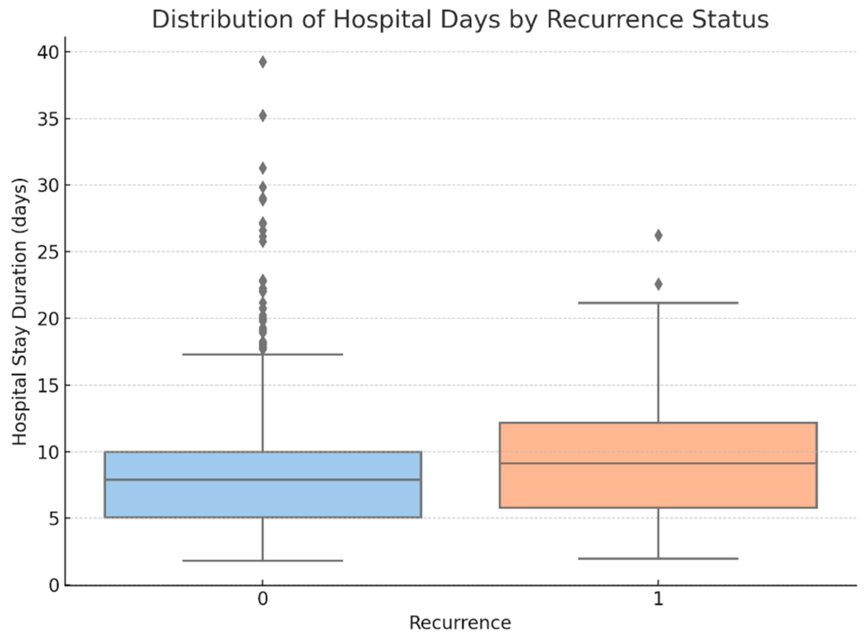Select the "Recurrence" x-axis title
The width and height of the screenshot is (867, 643).
(460, 623)
